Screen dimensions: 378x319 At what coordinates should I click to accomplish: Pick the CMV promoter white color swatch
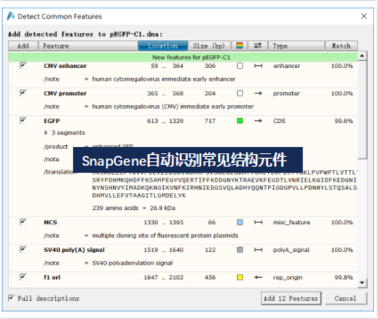(x=240, y=93)
